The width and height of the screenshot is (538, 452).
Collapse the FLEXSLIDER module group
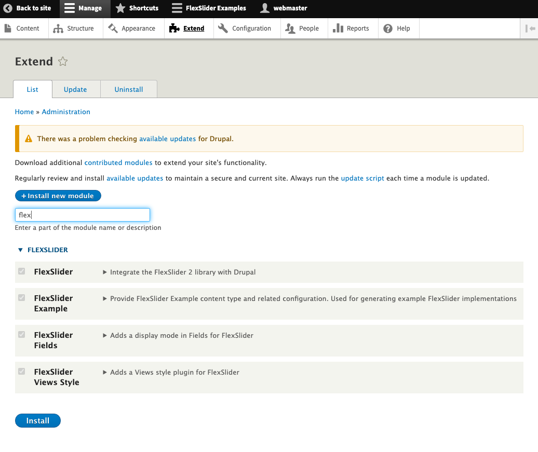pos(43,250)
